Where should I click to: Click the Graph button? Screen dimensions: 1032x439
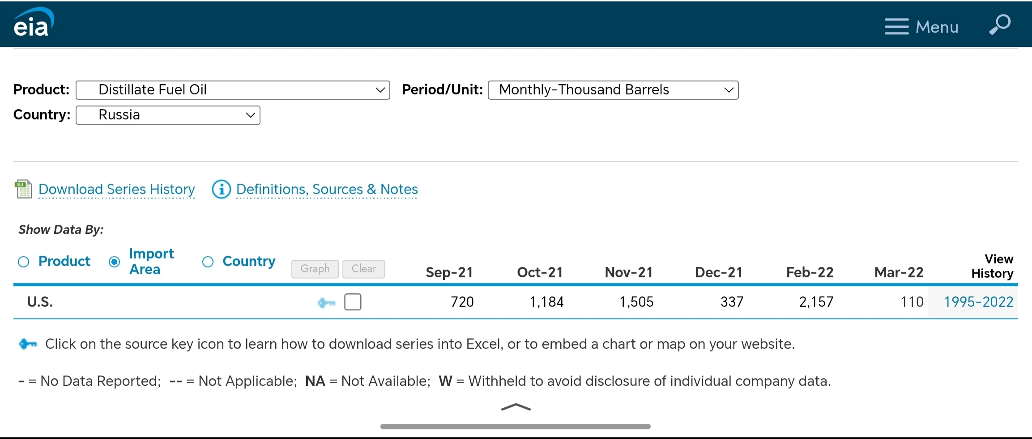[315, 269]
